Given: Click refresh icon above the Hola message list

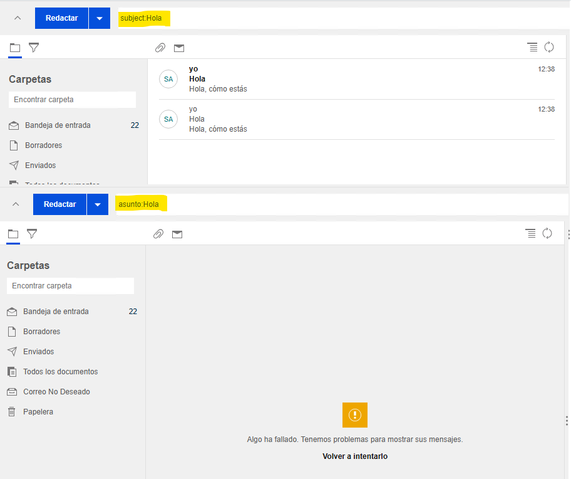Looking at the screenshot, I should coord(549,47).
